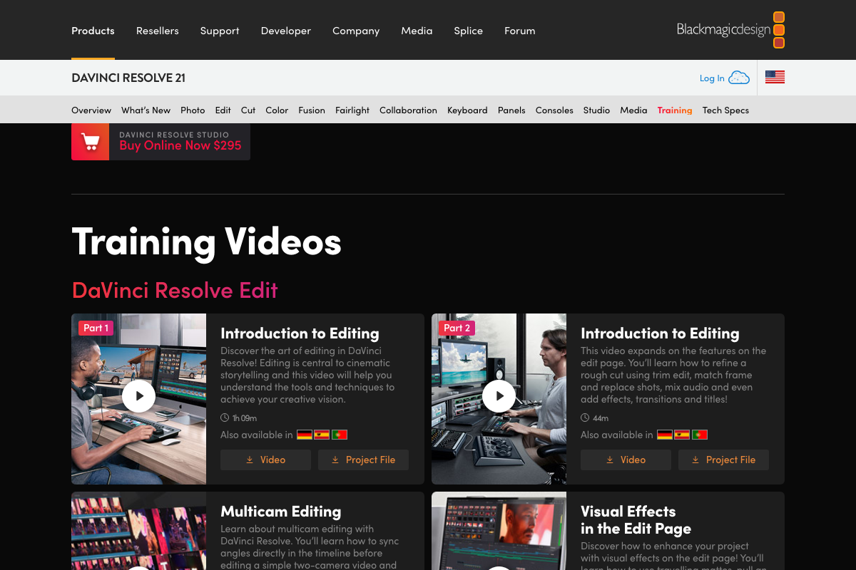Select the Portuguese flag under Part 1 video
Viewport: 856px width, 570px height.
pyautogui.click(x=340, y=434)
